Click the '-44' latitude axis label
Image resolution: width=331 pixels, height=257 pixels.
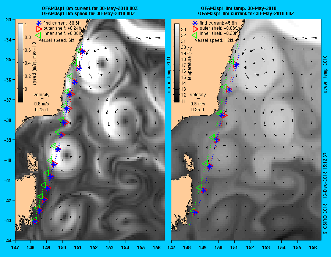pyautogui.click(x=8, y=240)
